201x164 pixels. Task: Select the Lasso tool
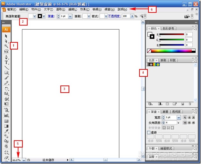6,51
